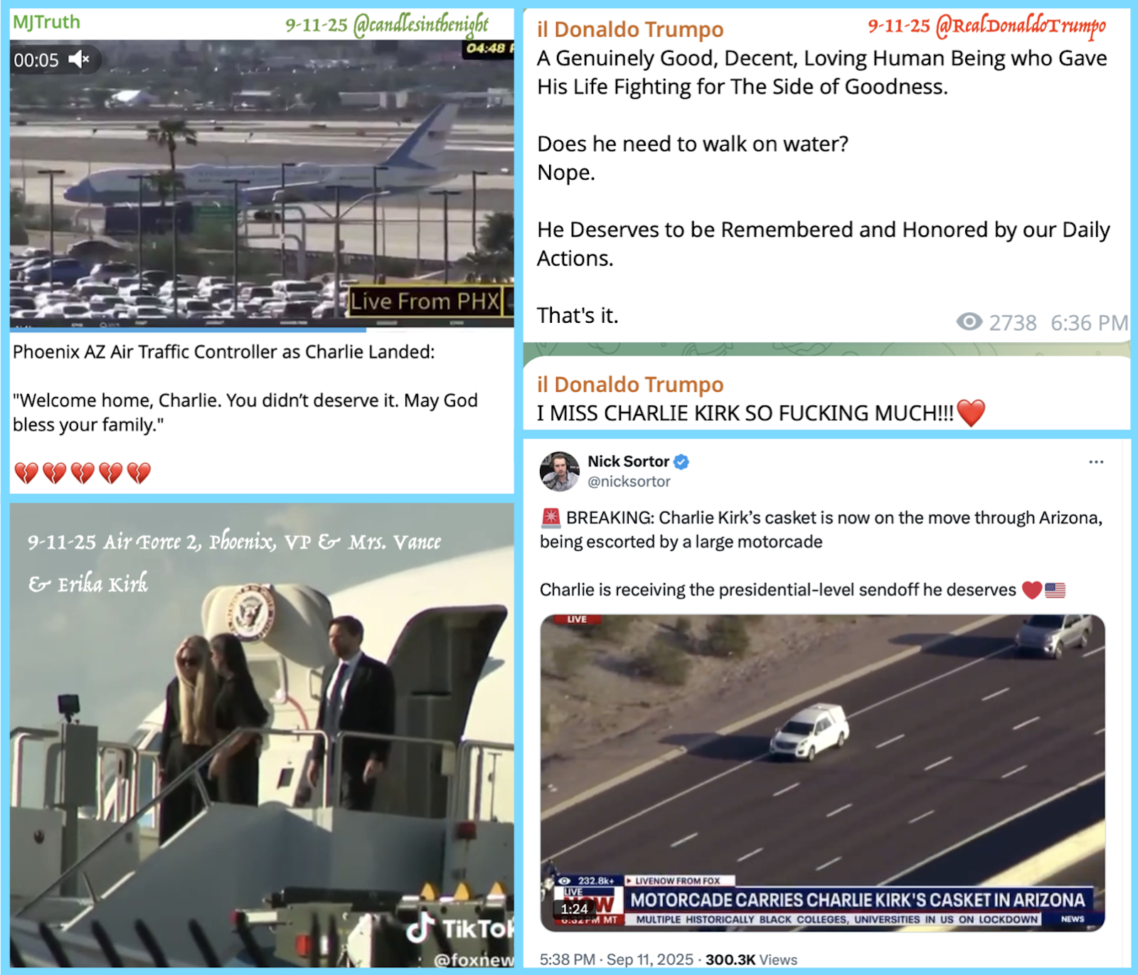Viewport: 1138px width, 975px height.
Task: Click the 5:38 PM Sep 11, 2025 timestamp
Action: pyautogui.click(x=616, y=959)
